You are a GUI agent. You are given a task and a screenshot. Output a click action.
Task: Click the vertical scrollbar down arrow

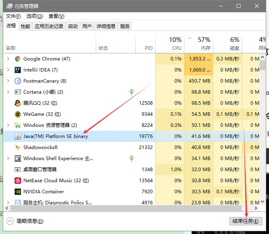[263, 202]
